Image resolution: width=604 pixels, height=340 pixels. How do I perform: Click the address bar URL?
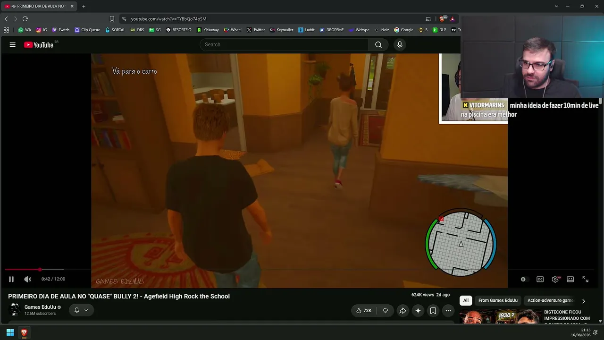(x=168, y=19)
